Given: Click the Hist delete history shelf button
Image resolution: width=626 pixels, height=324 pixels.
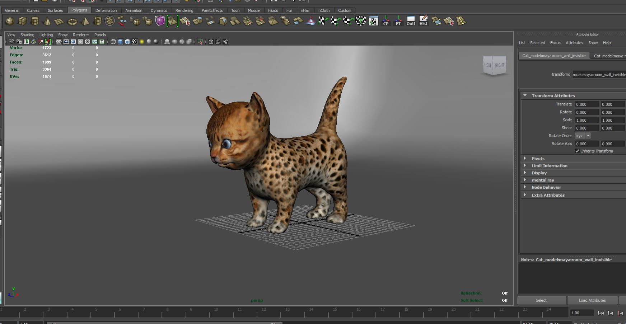Looking at the screenshot, I should click(x=424, y=21).
